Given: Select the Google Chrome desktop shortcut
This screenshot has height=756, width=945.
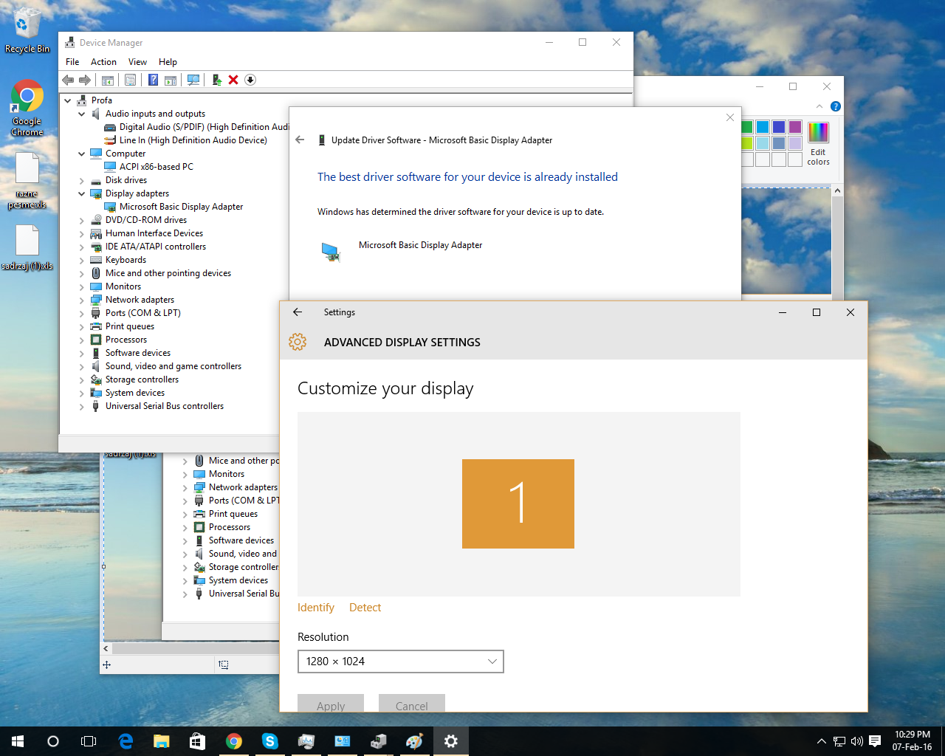Looking at the screenshot, I should (x=27, y=108).
